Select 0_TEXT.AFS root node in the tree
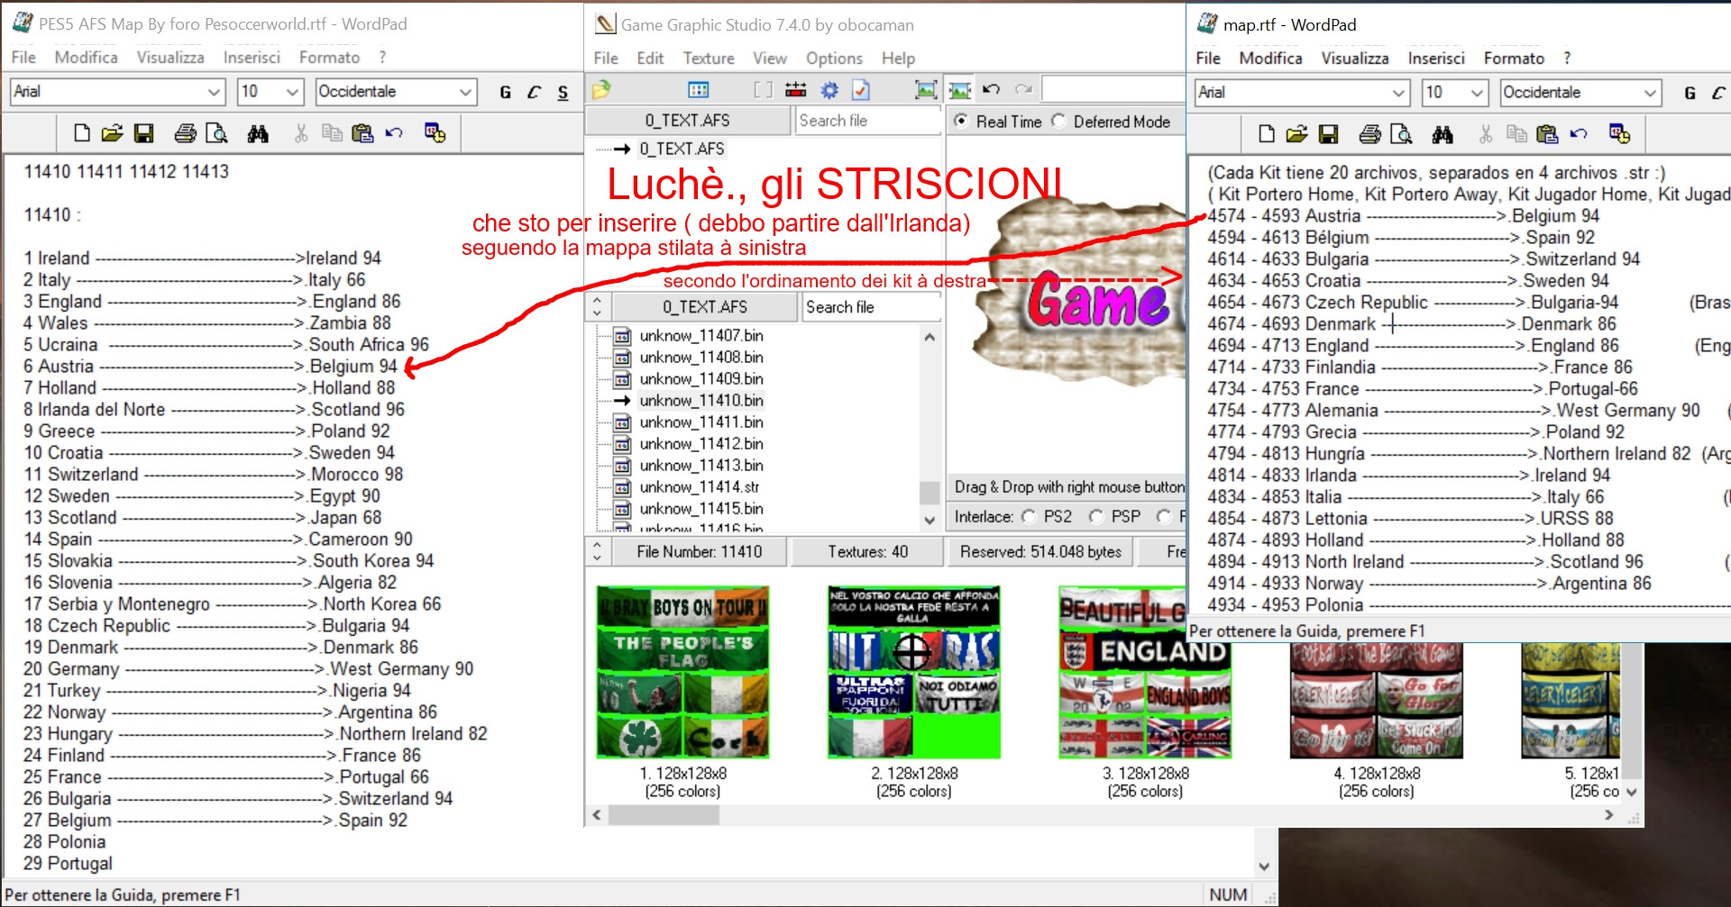Screen dimensions: 1731x907 point(682,149)
